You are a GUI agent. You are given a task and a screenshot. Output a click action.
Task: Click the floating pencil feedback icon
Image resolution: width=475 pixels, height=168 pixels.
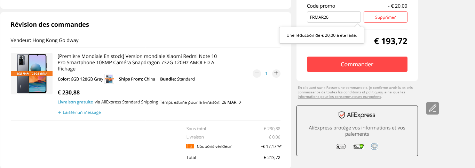(433, 108)
